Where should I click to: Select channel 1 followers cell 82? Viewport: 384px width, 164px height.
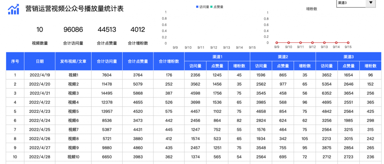pyautogui.click(x=239, y=120)
